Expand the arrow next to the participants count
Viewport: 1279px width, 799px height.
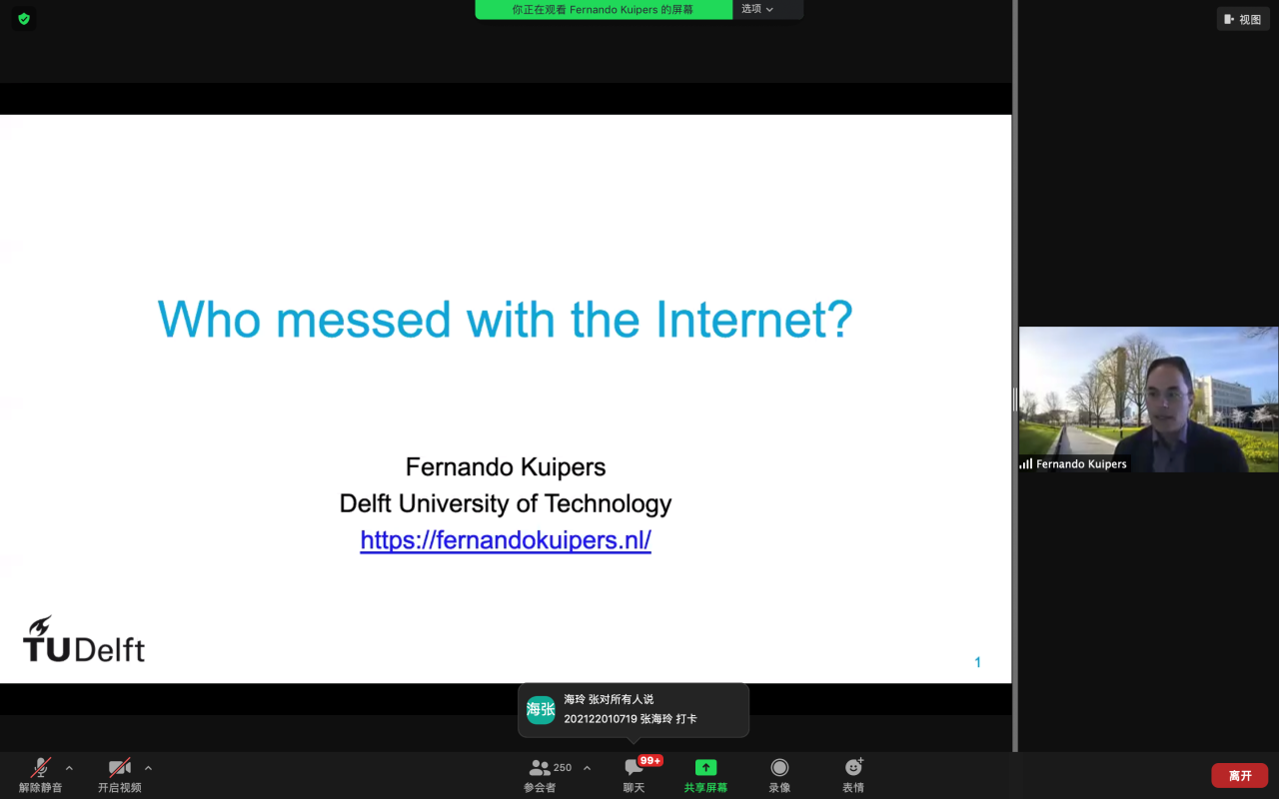click(587, 768)
